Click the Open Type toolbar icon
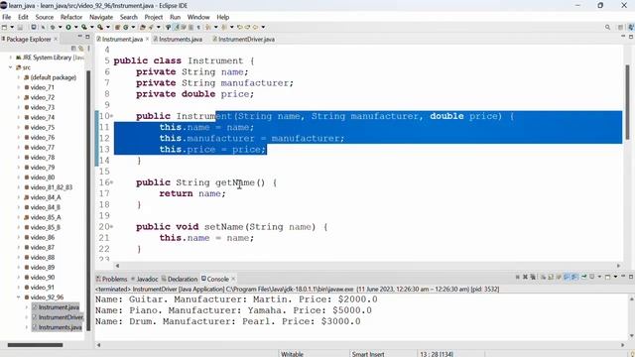 (x=142, y=27)
